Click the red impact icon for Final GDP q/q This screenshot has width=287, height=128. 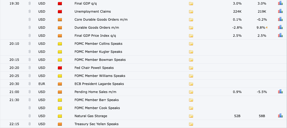pyautogui.click(x=60, y=3)
